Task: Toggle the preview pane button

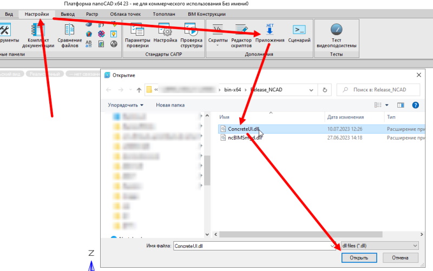Action: [x=401, y=105]
